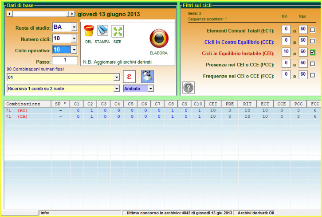Enable the Frequenze nei CEI o CCE checkbox
322x217 pixels.
tap(312, 75)
